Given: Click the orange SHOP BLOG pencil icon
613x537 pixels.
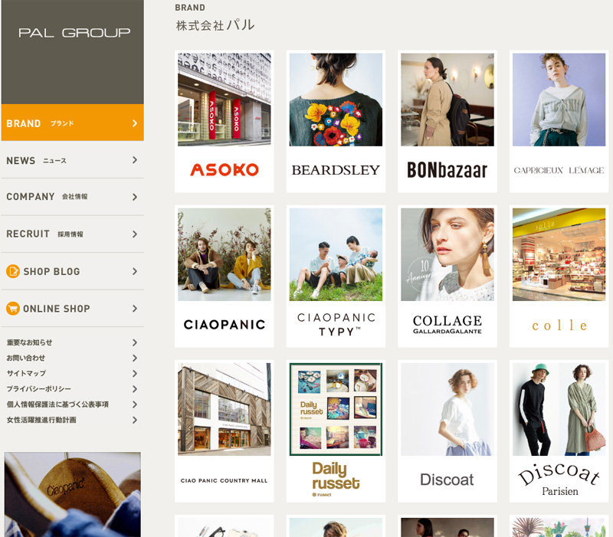Looking at the screenshot, I should 13,271.
